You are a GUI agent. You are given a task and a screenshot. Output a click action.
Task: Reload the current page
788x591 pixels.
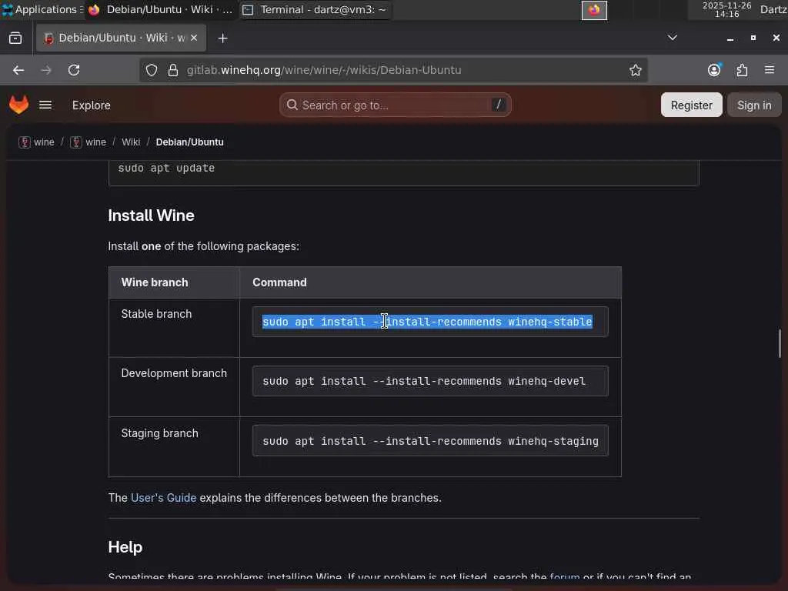74,70
